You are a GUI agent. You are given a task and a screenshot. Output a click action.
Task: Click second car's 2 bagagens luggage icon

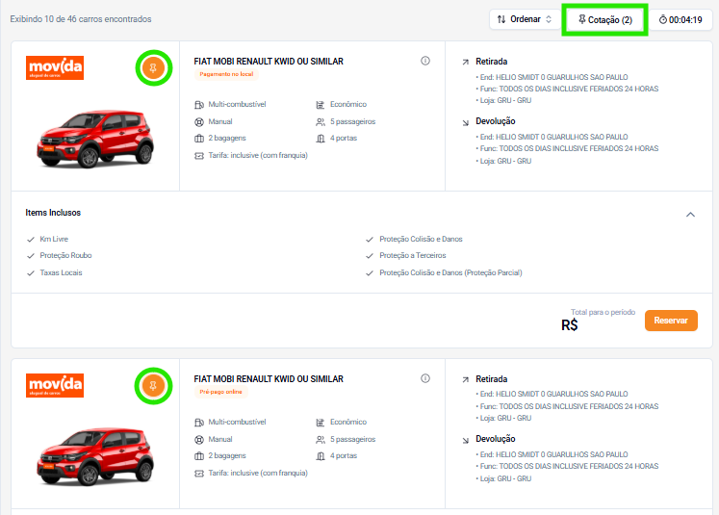click(x=199, y=456)
